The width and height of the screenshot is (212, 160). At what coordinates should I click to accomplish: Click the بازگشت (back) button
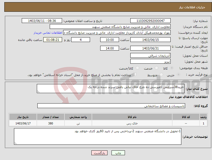(99, 153)
